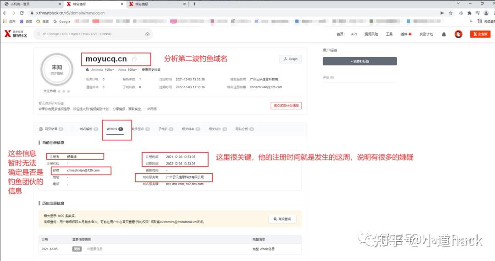Viewport: 495px width, 261px height.
Task: Reload the page with refresh icon
Action: coord(22,13)
